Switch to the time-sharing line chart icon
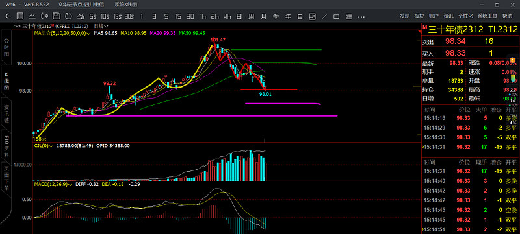520x234 pixels. [x=32, y=16]
